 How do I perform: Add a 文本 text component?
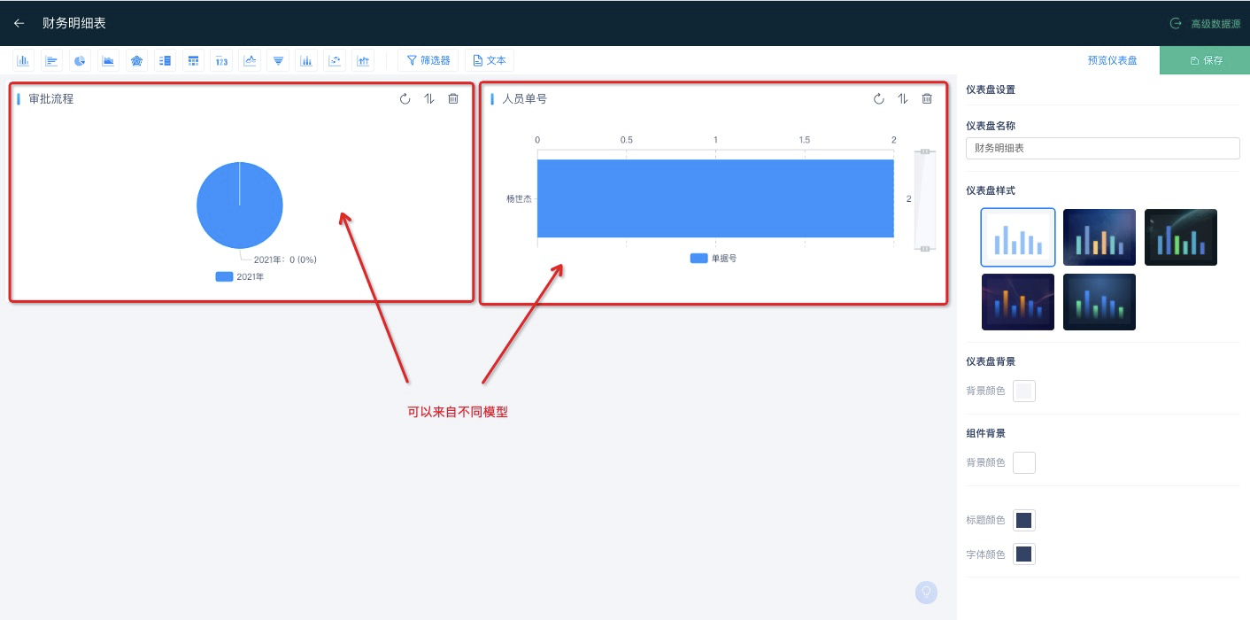click(490, 60)
